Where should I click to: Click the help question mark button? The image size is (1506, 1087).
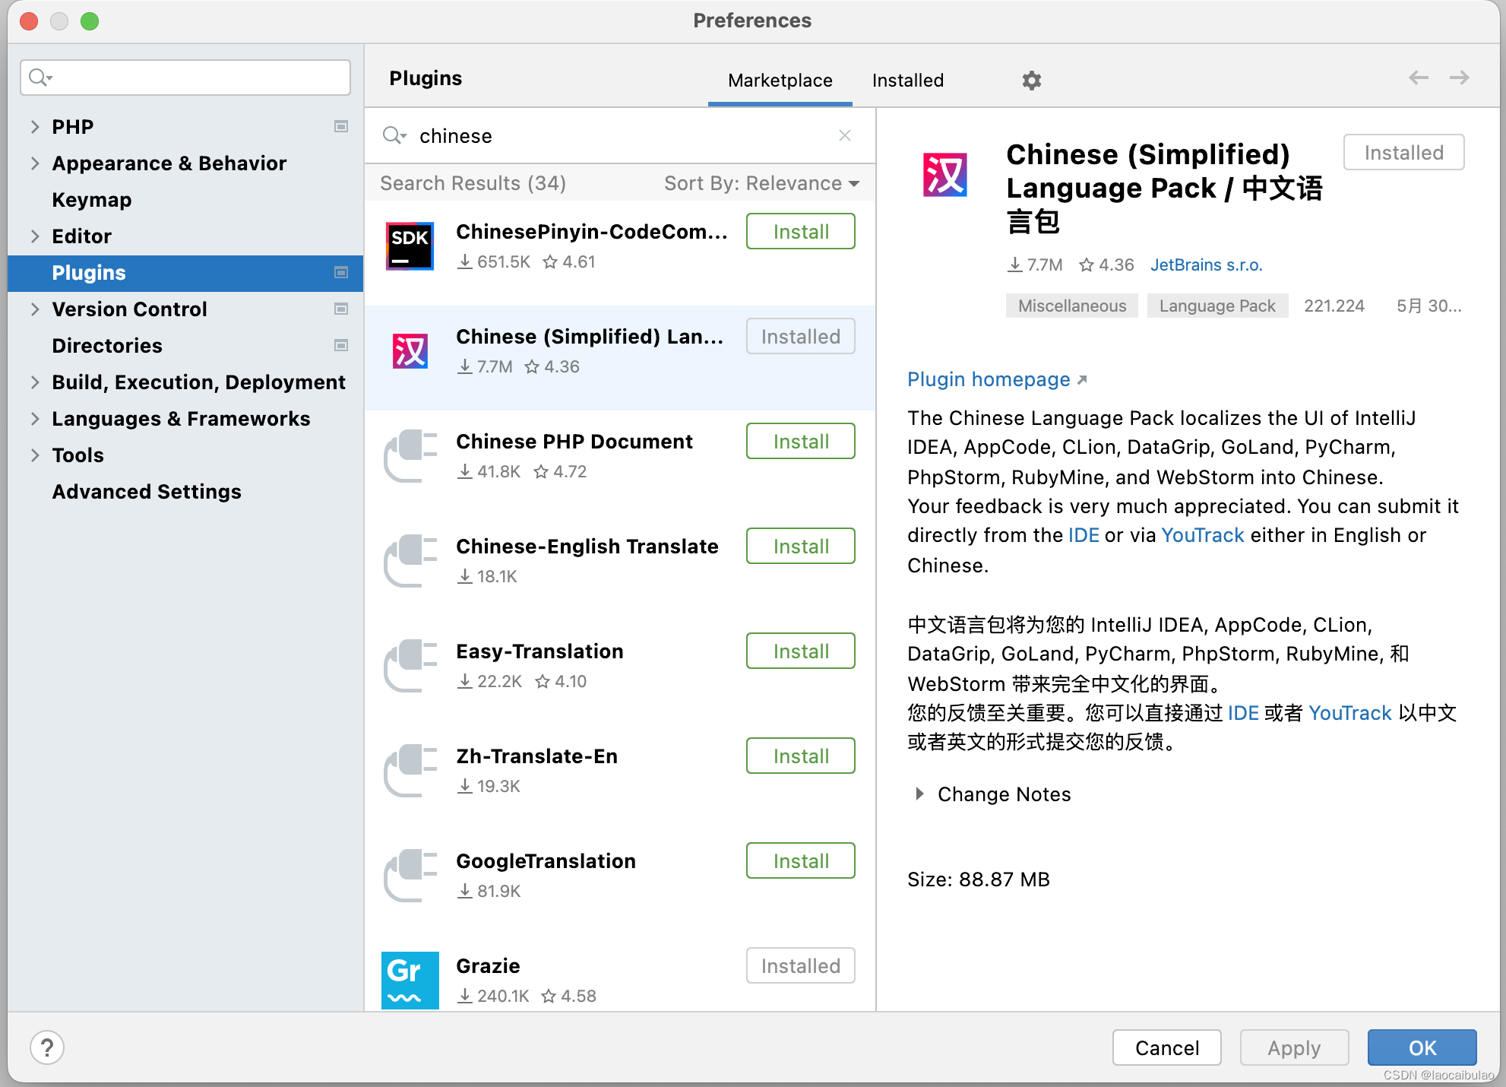point(47,1047)
